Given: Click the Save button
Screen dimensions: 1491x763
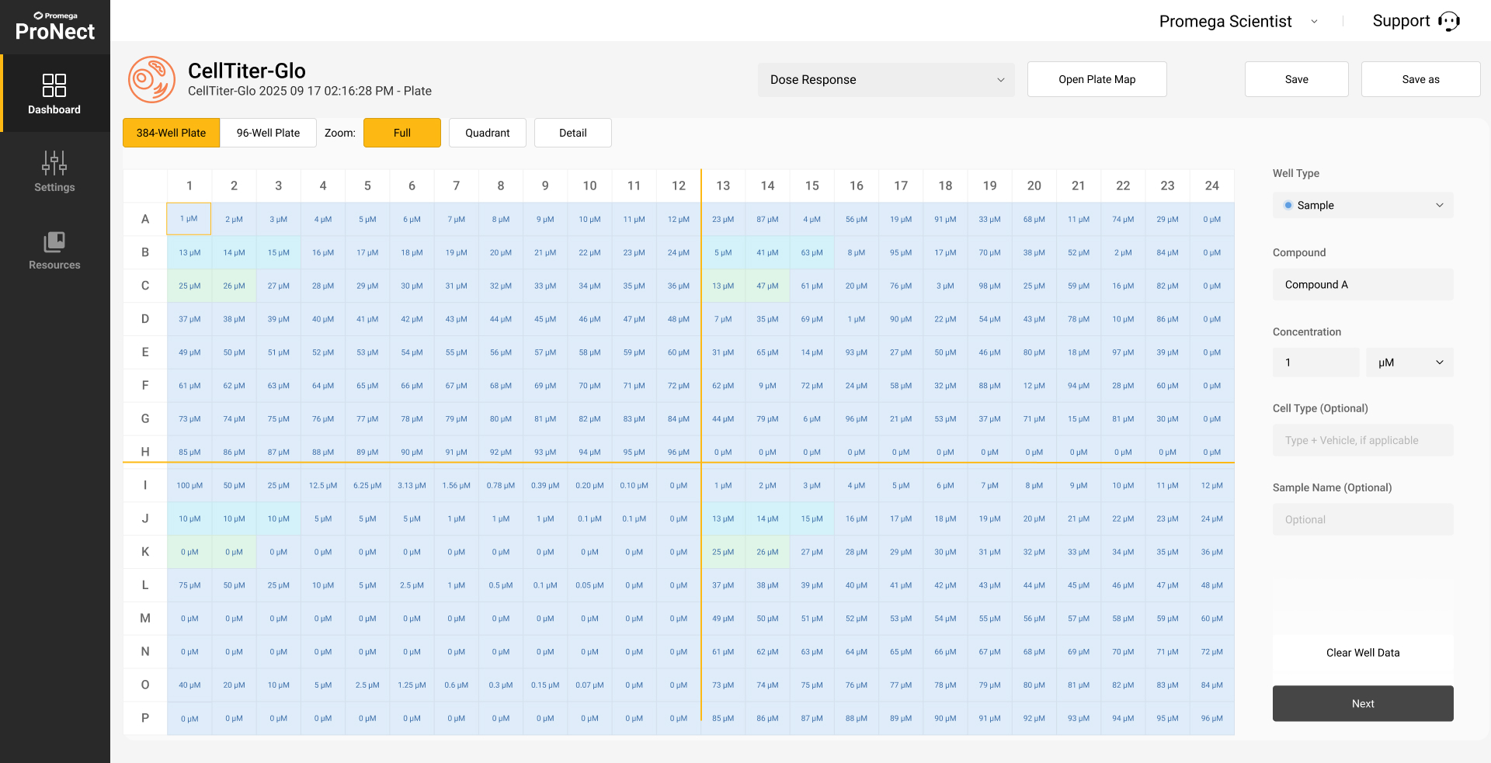Looking at the screenshot, I should (x=1297, y=79).
